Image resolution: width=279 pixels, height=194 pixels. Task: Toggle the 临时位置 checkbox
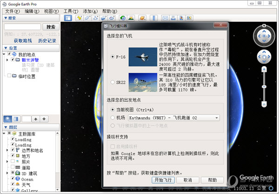click(9, 75)
